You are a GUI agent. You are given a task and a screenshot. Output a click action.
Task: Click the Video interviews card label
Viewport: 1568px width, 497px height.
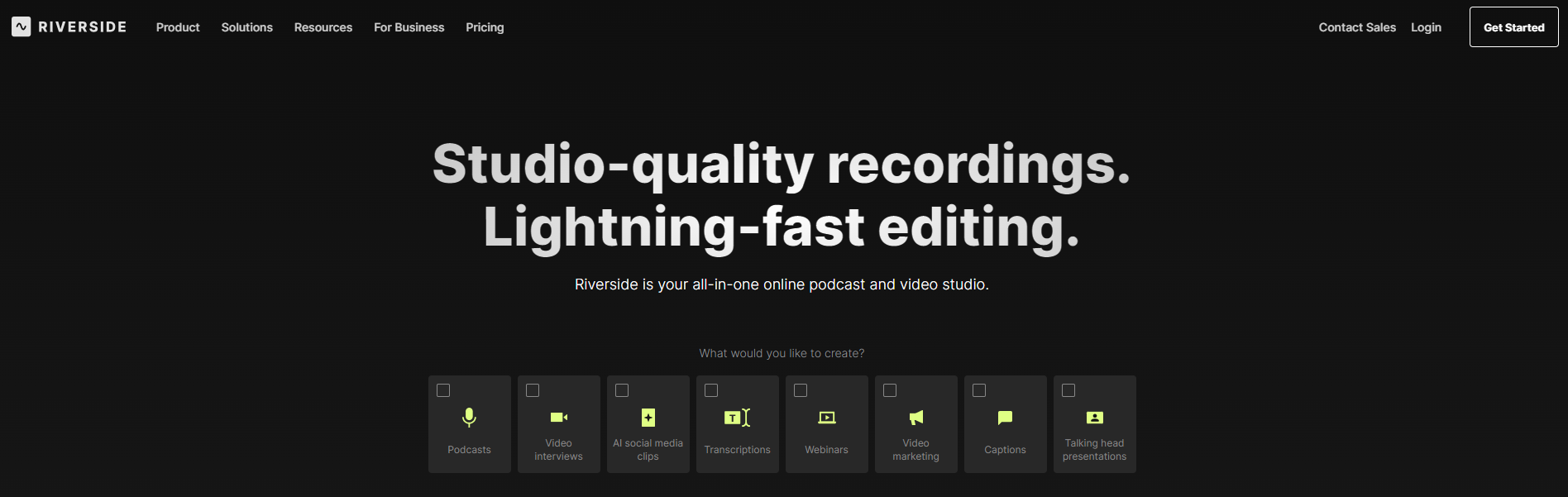tap(559, 450)
